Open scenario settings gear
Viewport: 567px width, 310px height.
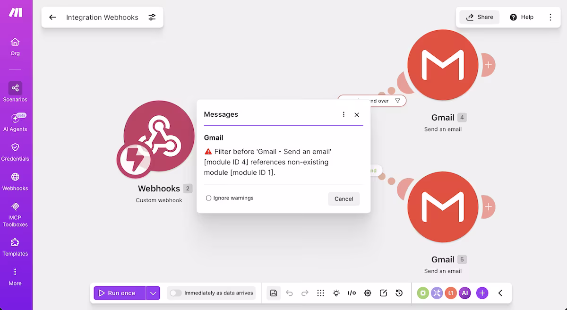368,293
